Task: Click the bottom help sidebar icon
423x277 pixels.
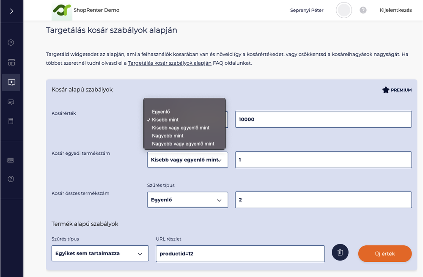Action: tap(11, 179)
